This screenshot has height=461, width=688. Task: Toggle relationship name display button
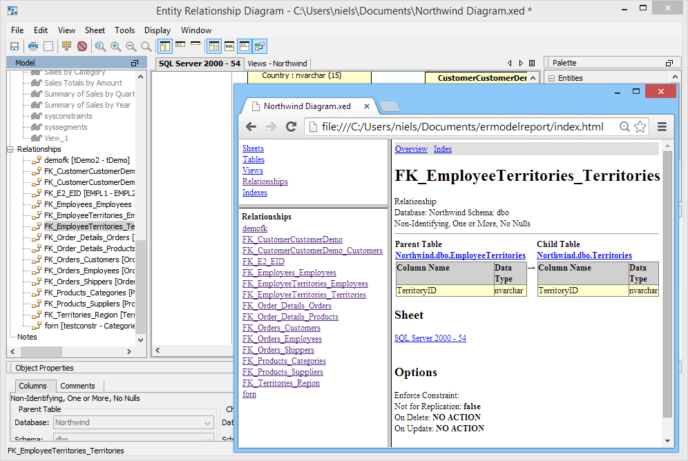(260, 46)
